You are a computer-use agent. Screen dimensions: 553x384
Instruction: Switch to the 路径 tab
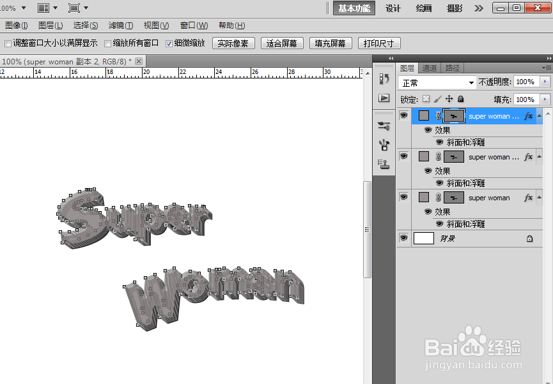pyautogui.click(x=453, y=68)
